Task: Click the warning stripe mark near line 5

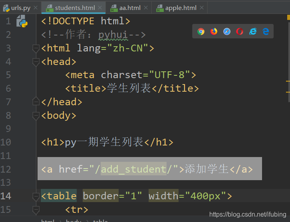Action: click(x=288, y=81)
